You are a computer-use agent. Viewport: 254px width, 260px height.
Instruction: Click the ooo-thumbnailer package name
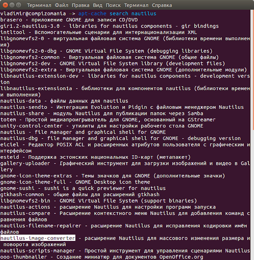[x=24, y=257]
